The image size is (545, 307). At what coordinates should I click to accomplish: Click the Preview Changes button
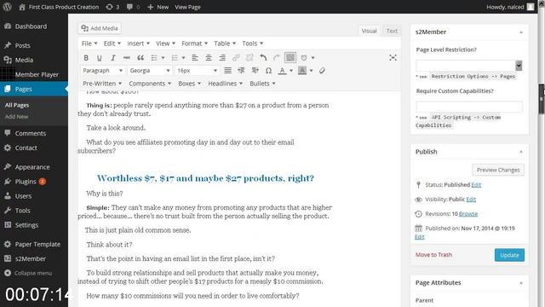coord(498,170)
